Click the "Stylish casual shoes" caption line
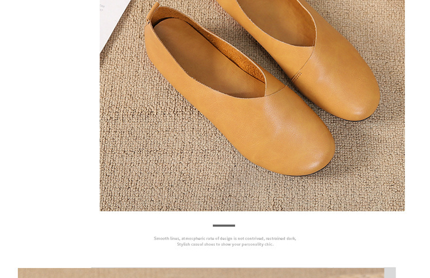 [x=225, y=245]
